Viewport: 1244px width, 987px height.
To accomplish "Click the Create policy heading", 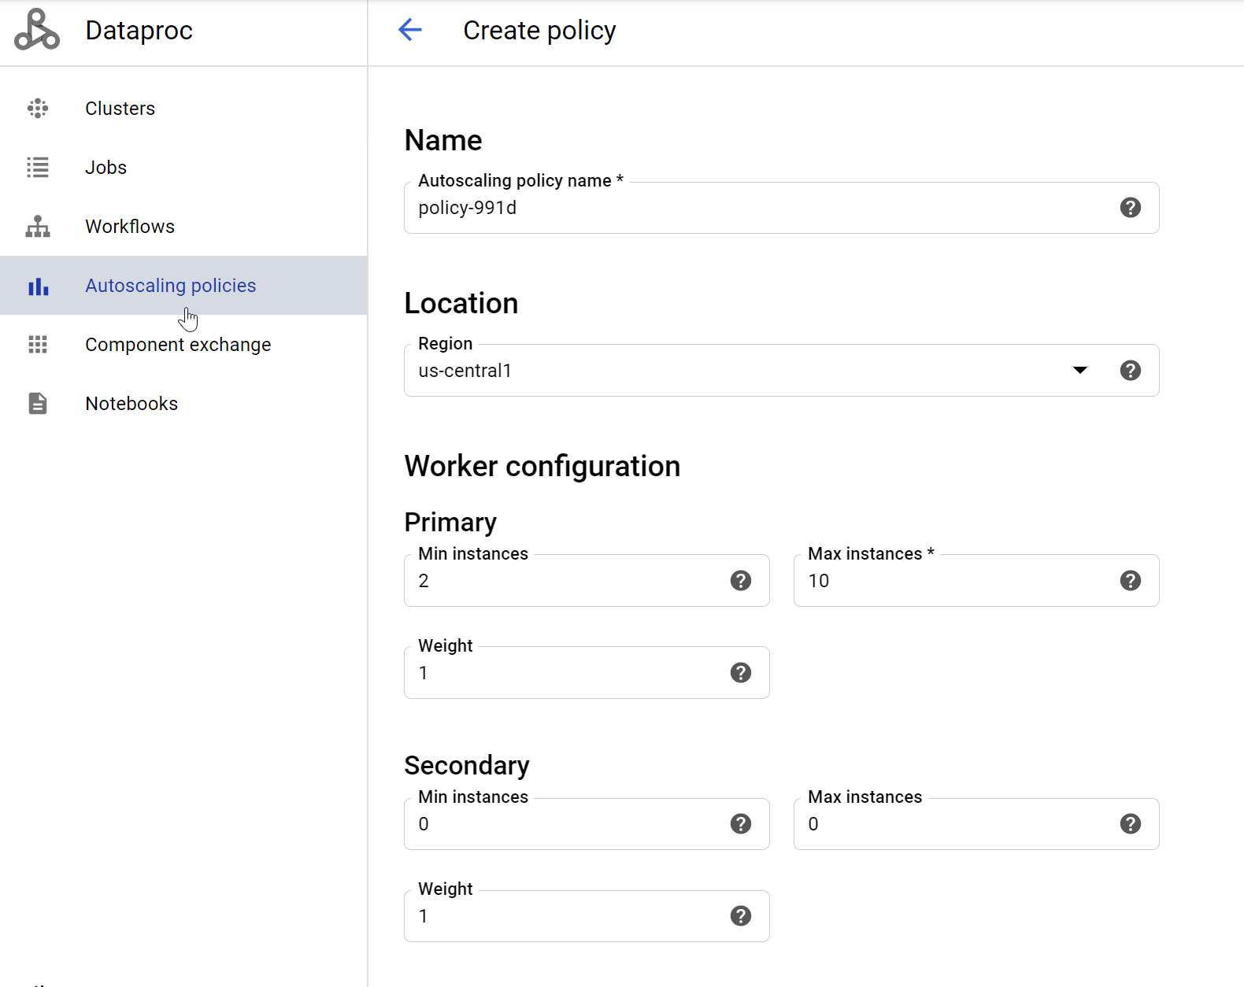I will pyautogui.click(x=539, y=31).
